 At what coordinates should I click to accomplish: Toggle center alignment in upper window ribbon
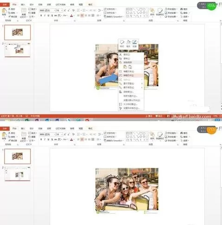tap(82, 15)
